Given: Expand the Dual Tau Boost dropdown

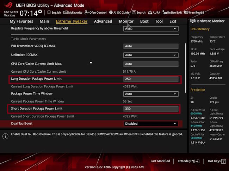Looking at the screenshot, I should (151, 124).
